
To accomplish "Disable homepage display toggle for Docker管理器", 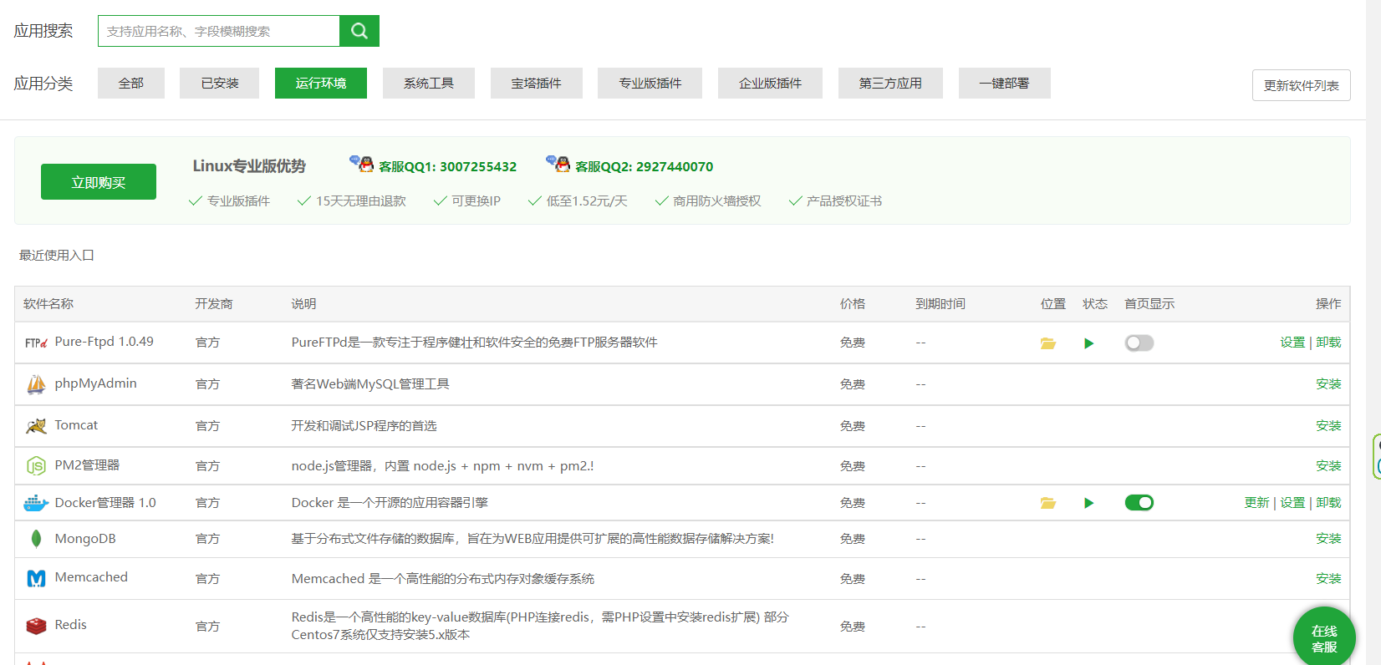I will coord(1139,502).
